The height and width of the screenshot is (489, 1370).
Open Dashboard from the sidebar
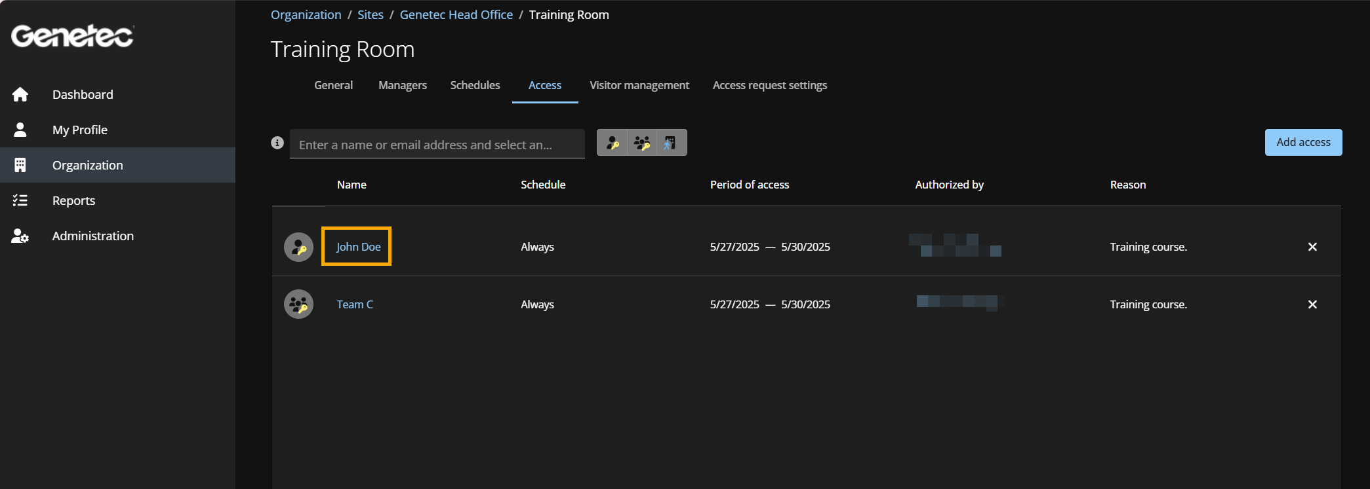pos(83,95)
